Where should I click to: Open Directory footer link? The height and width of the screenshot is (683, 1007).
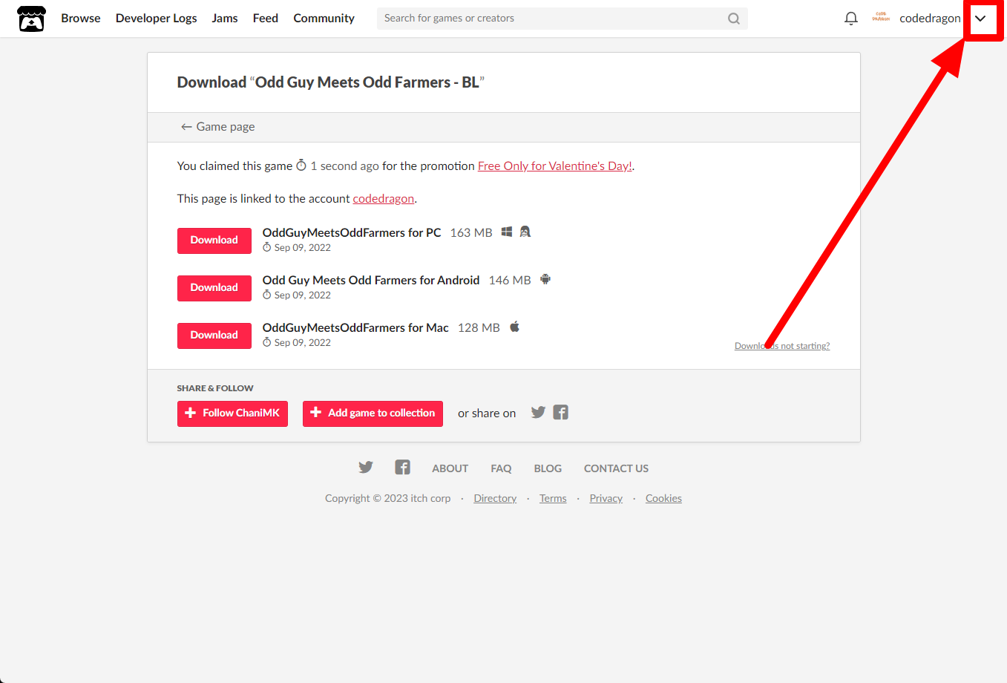[x=495, y=499]
